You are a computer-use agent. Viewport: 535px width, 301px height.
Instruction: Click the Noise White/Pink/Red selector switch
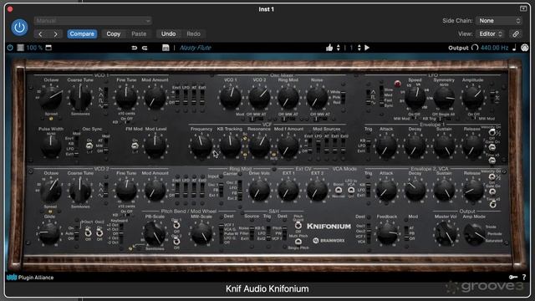(343, 97)
